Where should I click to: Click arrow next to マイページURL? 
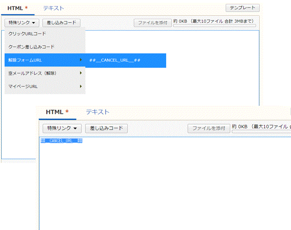click(81, 86)
